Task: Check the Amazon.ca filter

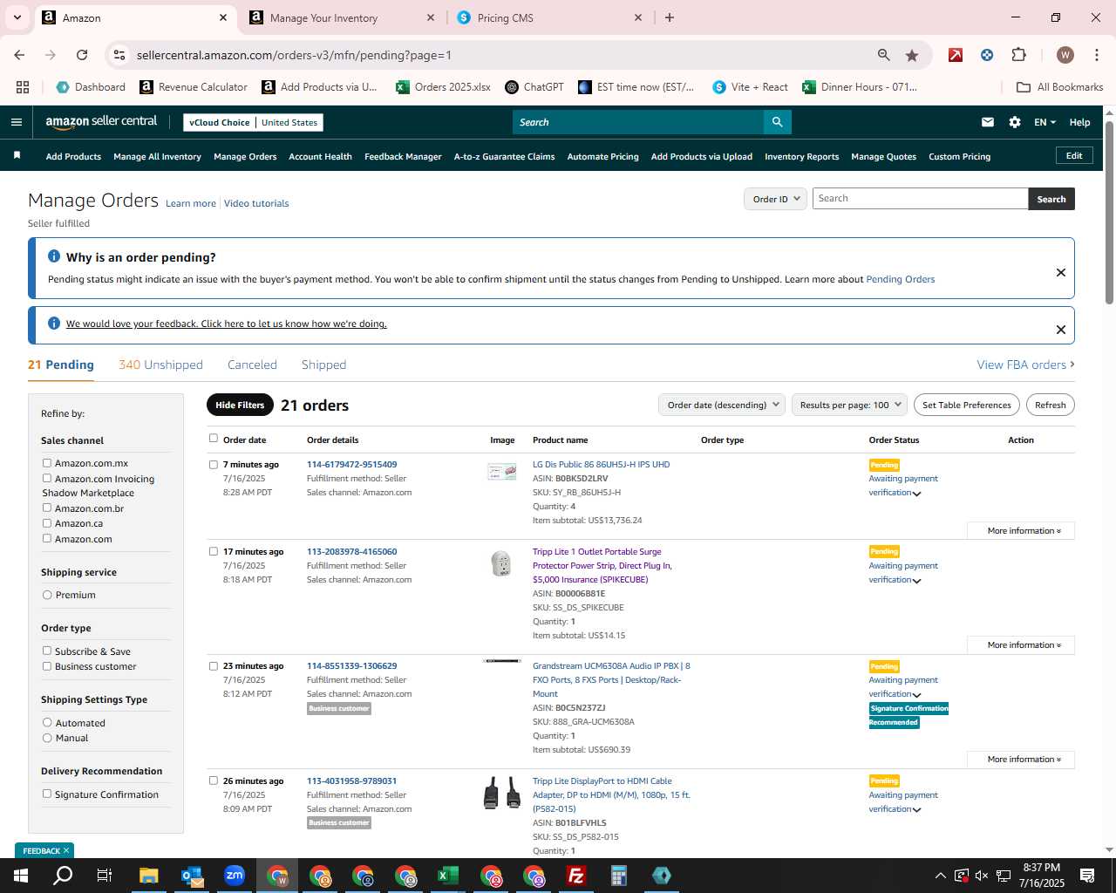Action: point(47,523)
